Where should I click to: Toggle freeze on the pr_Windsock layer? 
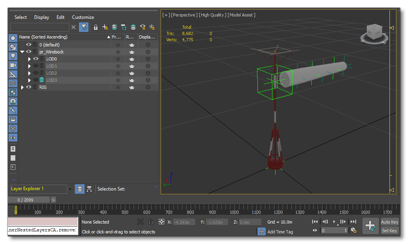pyautogui.click(x=118, y=51)
